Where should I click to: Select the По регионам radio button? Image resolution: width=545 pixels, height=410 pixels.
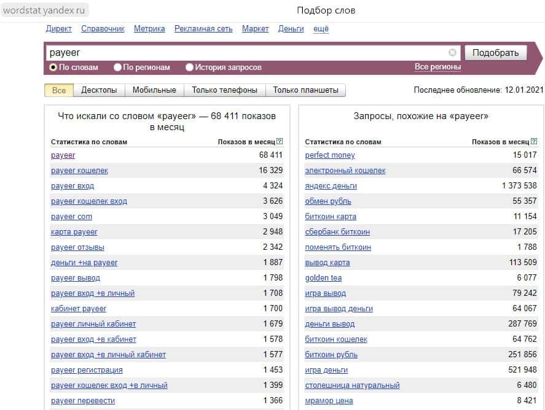click(x=118, y=68)
